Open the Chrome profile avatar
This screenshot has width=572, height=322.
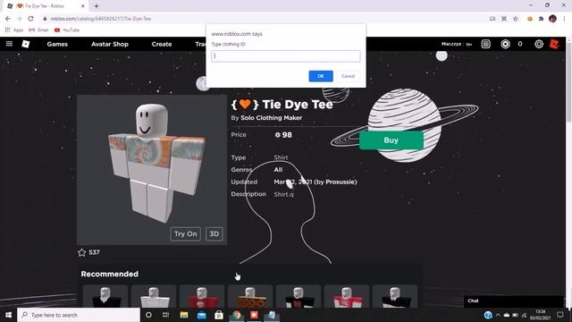[552, 18]
